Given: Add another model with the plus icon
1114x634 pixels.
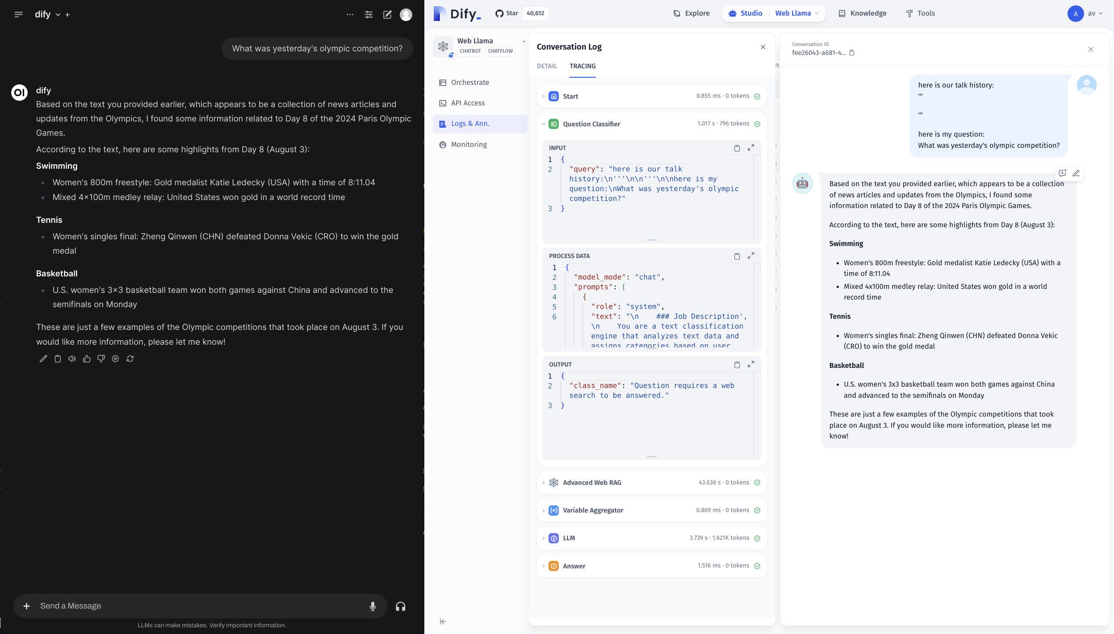Looking at the screenshot, I should coord(67,15).
